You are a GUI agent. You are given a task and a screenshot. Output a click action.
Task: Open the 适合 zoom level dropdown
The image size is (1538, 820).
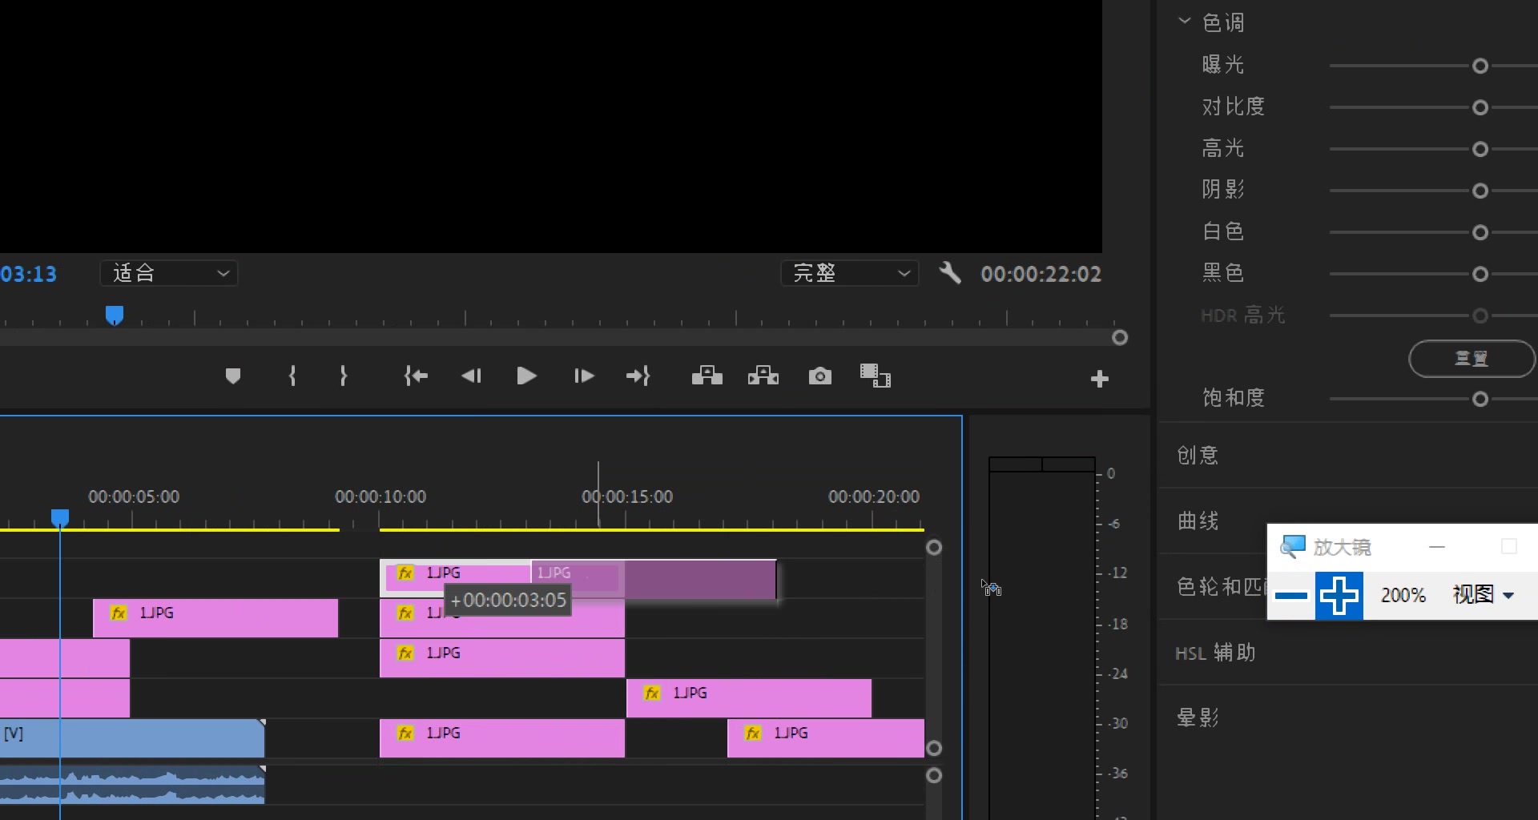[169, 273]
